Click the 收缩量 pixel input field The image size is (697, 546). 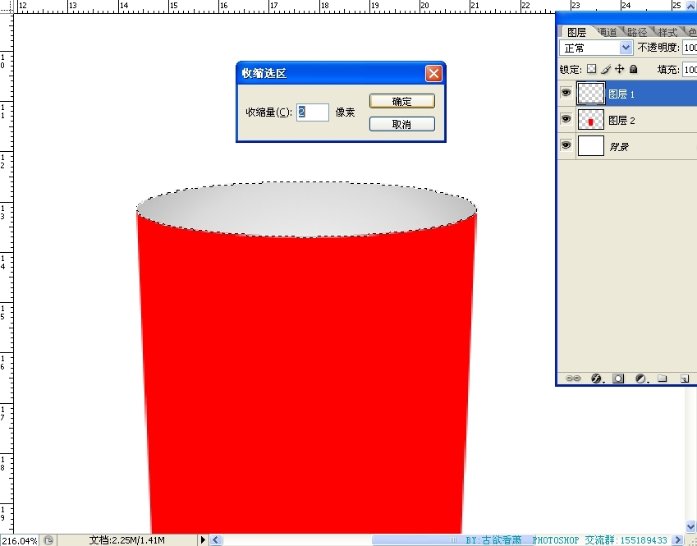(312, 112)
